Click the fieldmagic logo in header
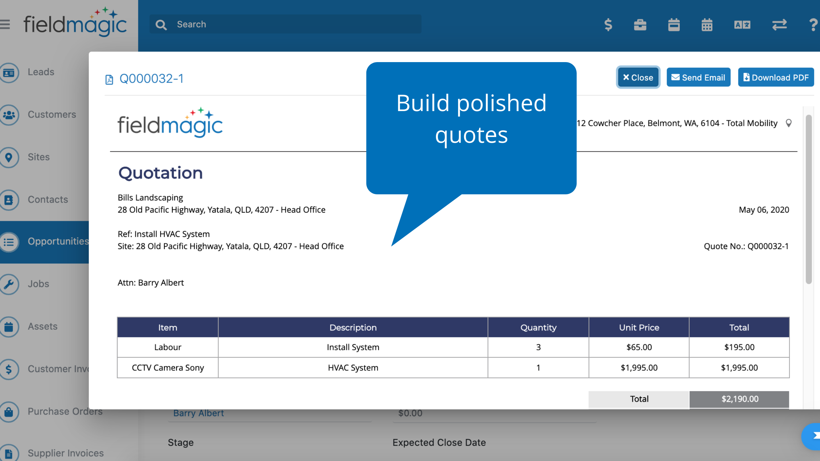 click(x=75, y=22)
